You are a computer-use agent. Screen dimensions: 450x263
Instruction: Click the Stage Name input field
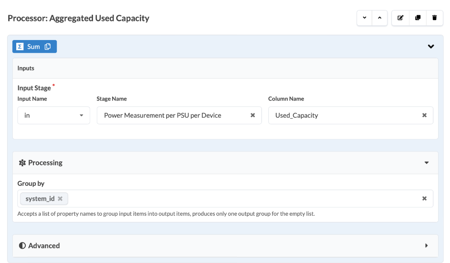172,115
